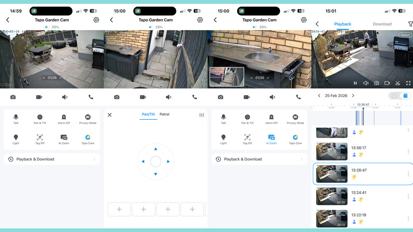
Task: Tap the Talk microphone on the 14:59 screen
Action: pos(16,119)
